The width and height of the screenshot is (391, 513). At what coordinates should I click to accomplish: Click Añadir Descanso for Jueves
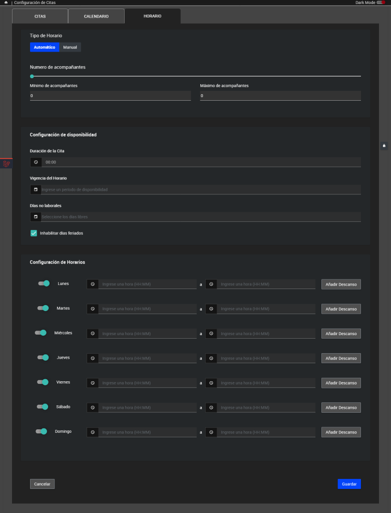(341, 358)
